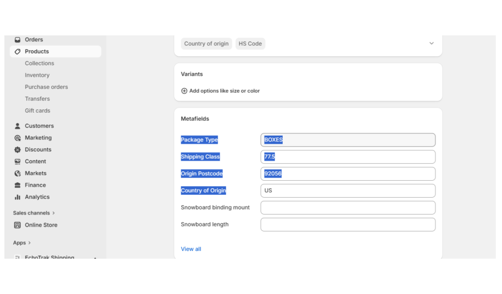Click the Products tag icon
The image size is (502, 294).
[17, 52]
